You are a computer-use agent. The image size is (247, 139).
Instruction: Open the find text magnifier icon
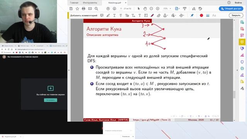click(x=96, y=8)
